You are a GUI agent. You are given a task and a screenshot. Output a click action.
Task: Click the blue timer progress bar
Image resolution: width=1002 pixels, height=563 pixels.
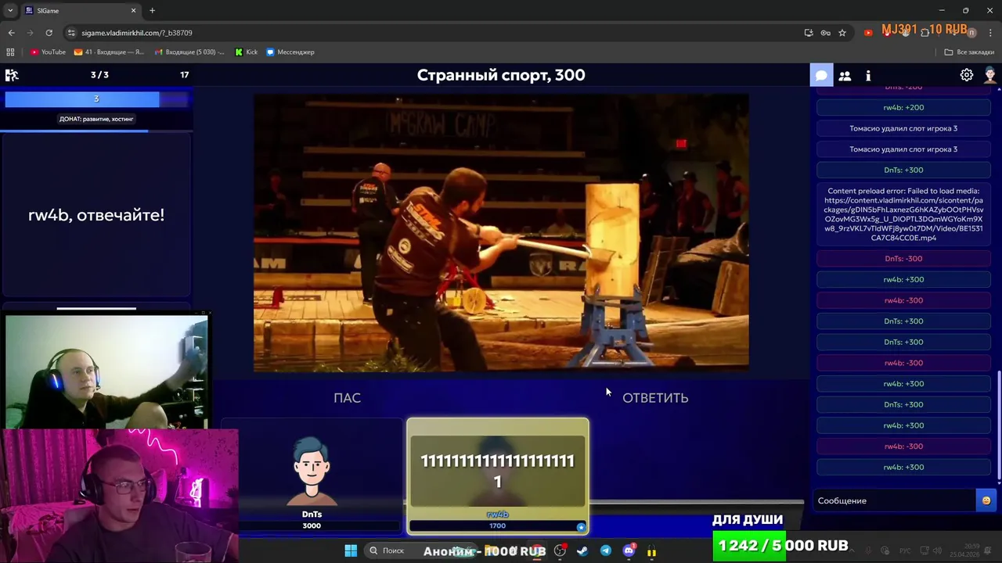click(x=96, y=99)
